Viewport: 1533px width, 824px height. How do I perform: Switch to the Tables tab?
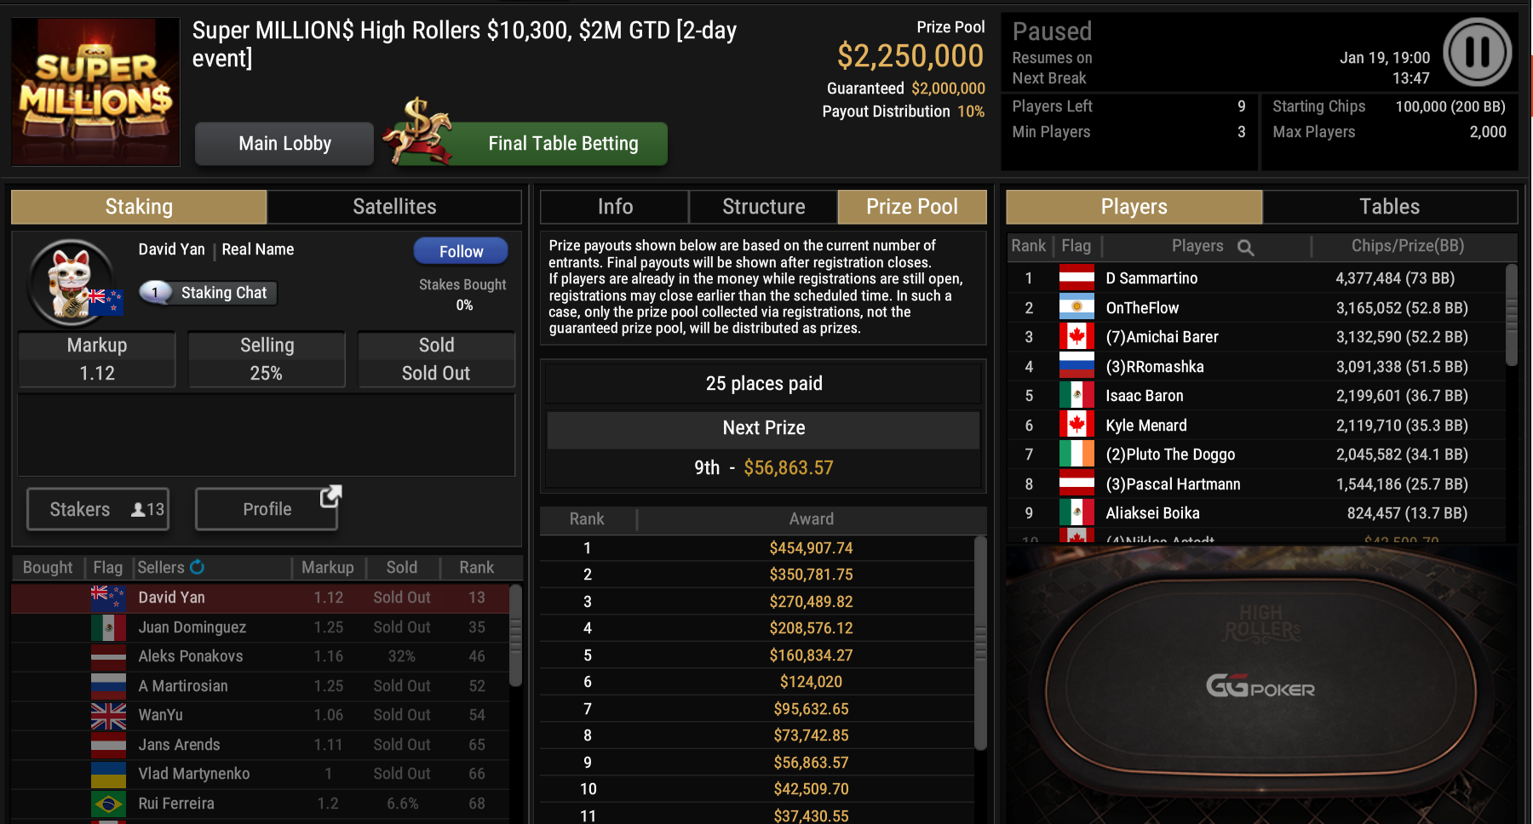[x=1389, y=207]
